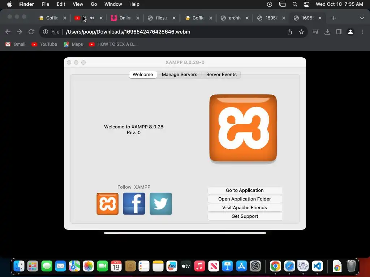Image resolution: width=370 pixels, height=277 pixels.
Task: Open the Help menu
Action: (134, 4)
